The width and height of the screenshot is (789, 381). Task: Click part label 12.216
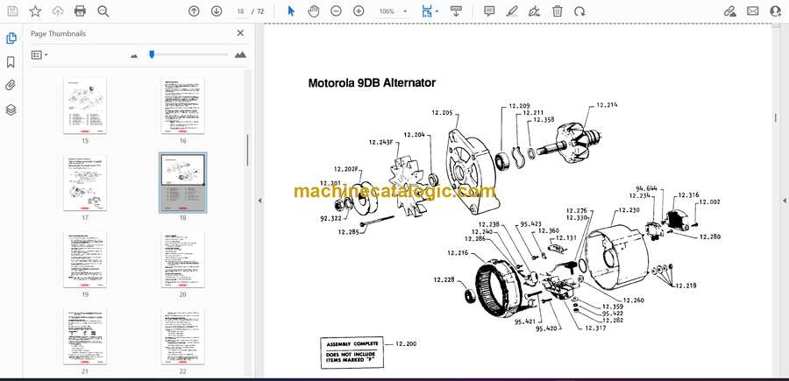tap(458, 252)
